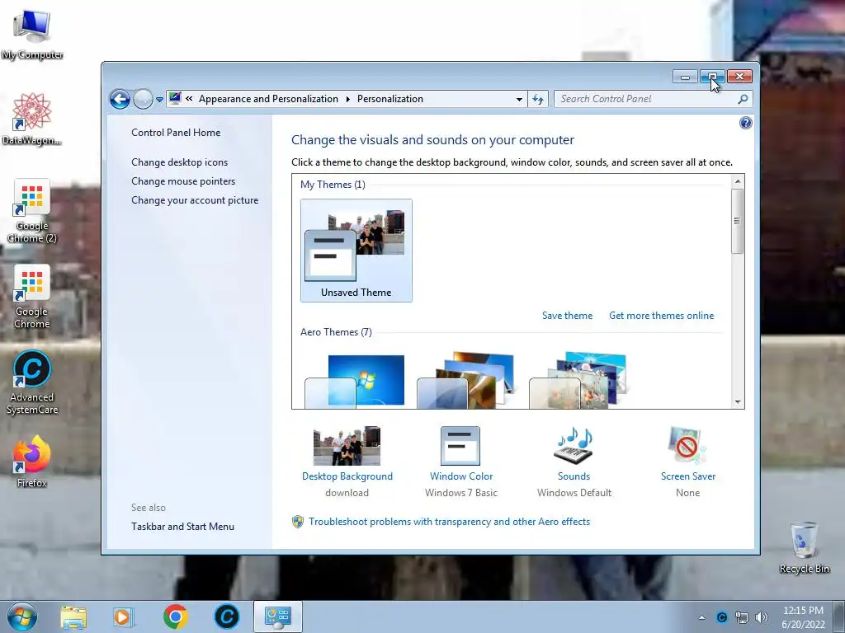Screen dimensions: 845x633
Task: Click the Advanced SystemCare tray icon
Action: [x=721, y=617]
